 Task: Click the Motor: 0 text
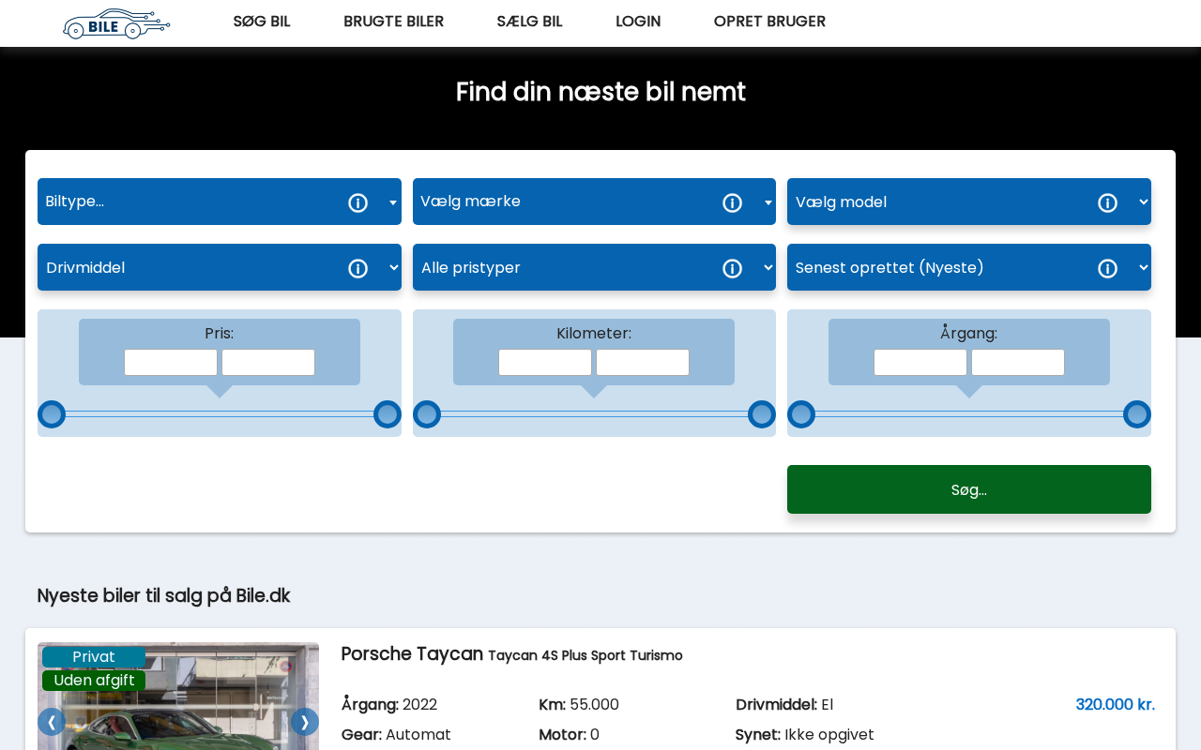coord(569,735)
